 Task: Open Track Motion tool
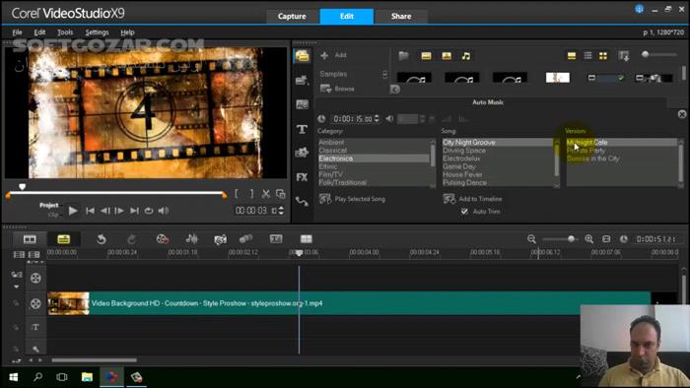246,239
